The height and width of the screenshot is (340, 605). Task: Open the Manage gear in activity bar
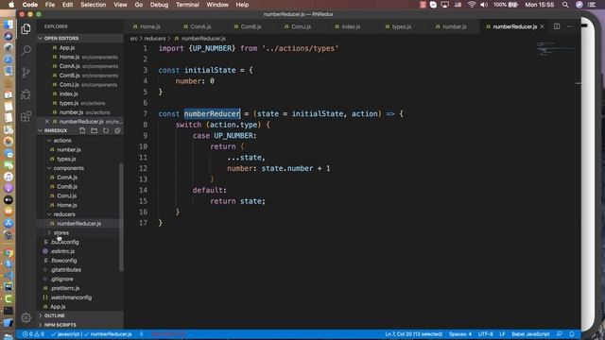point(26,317)
